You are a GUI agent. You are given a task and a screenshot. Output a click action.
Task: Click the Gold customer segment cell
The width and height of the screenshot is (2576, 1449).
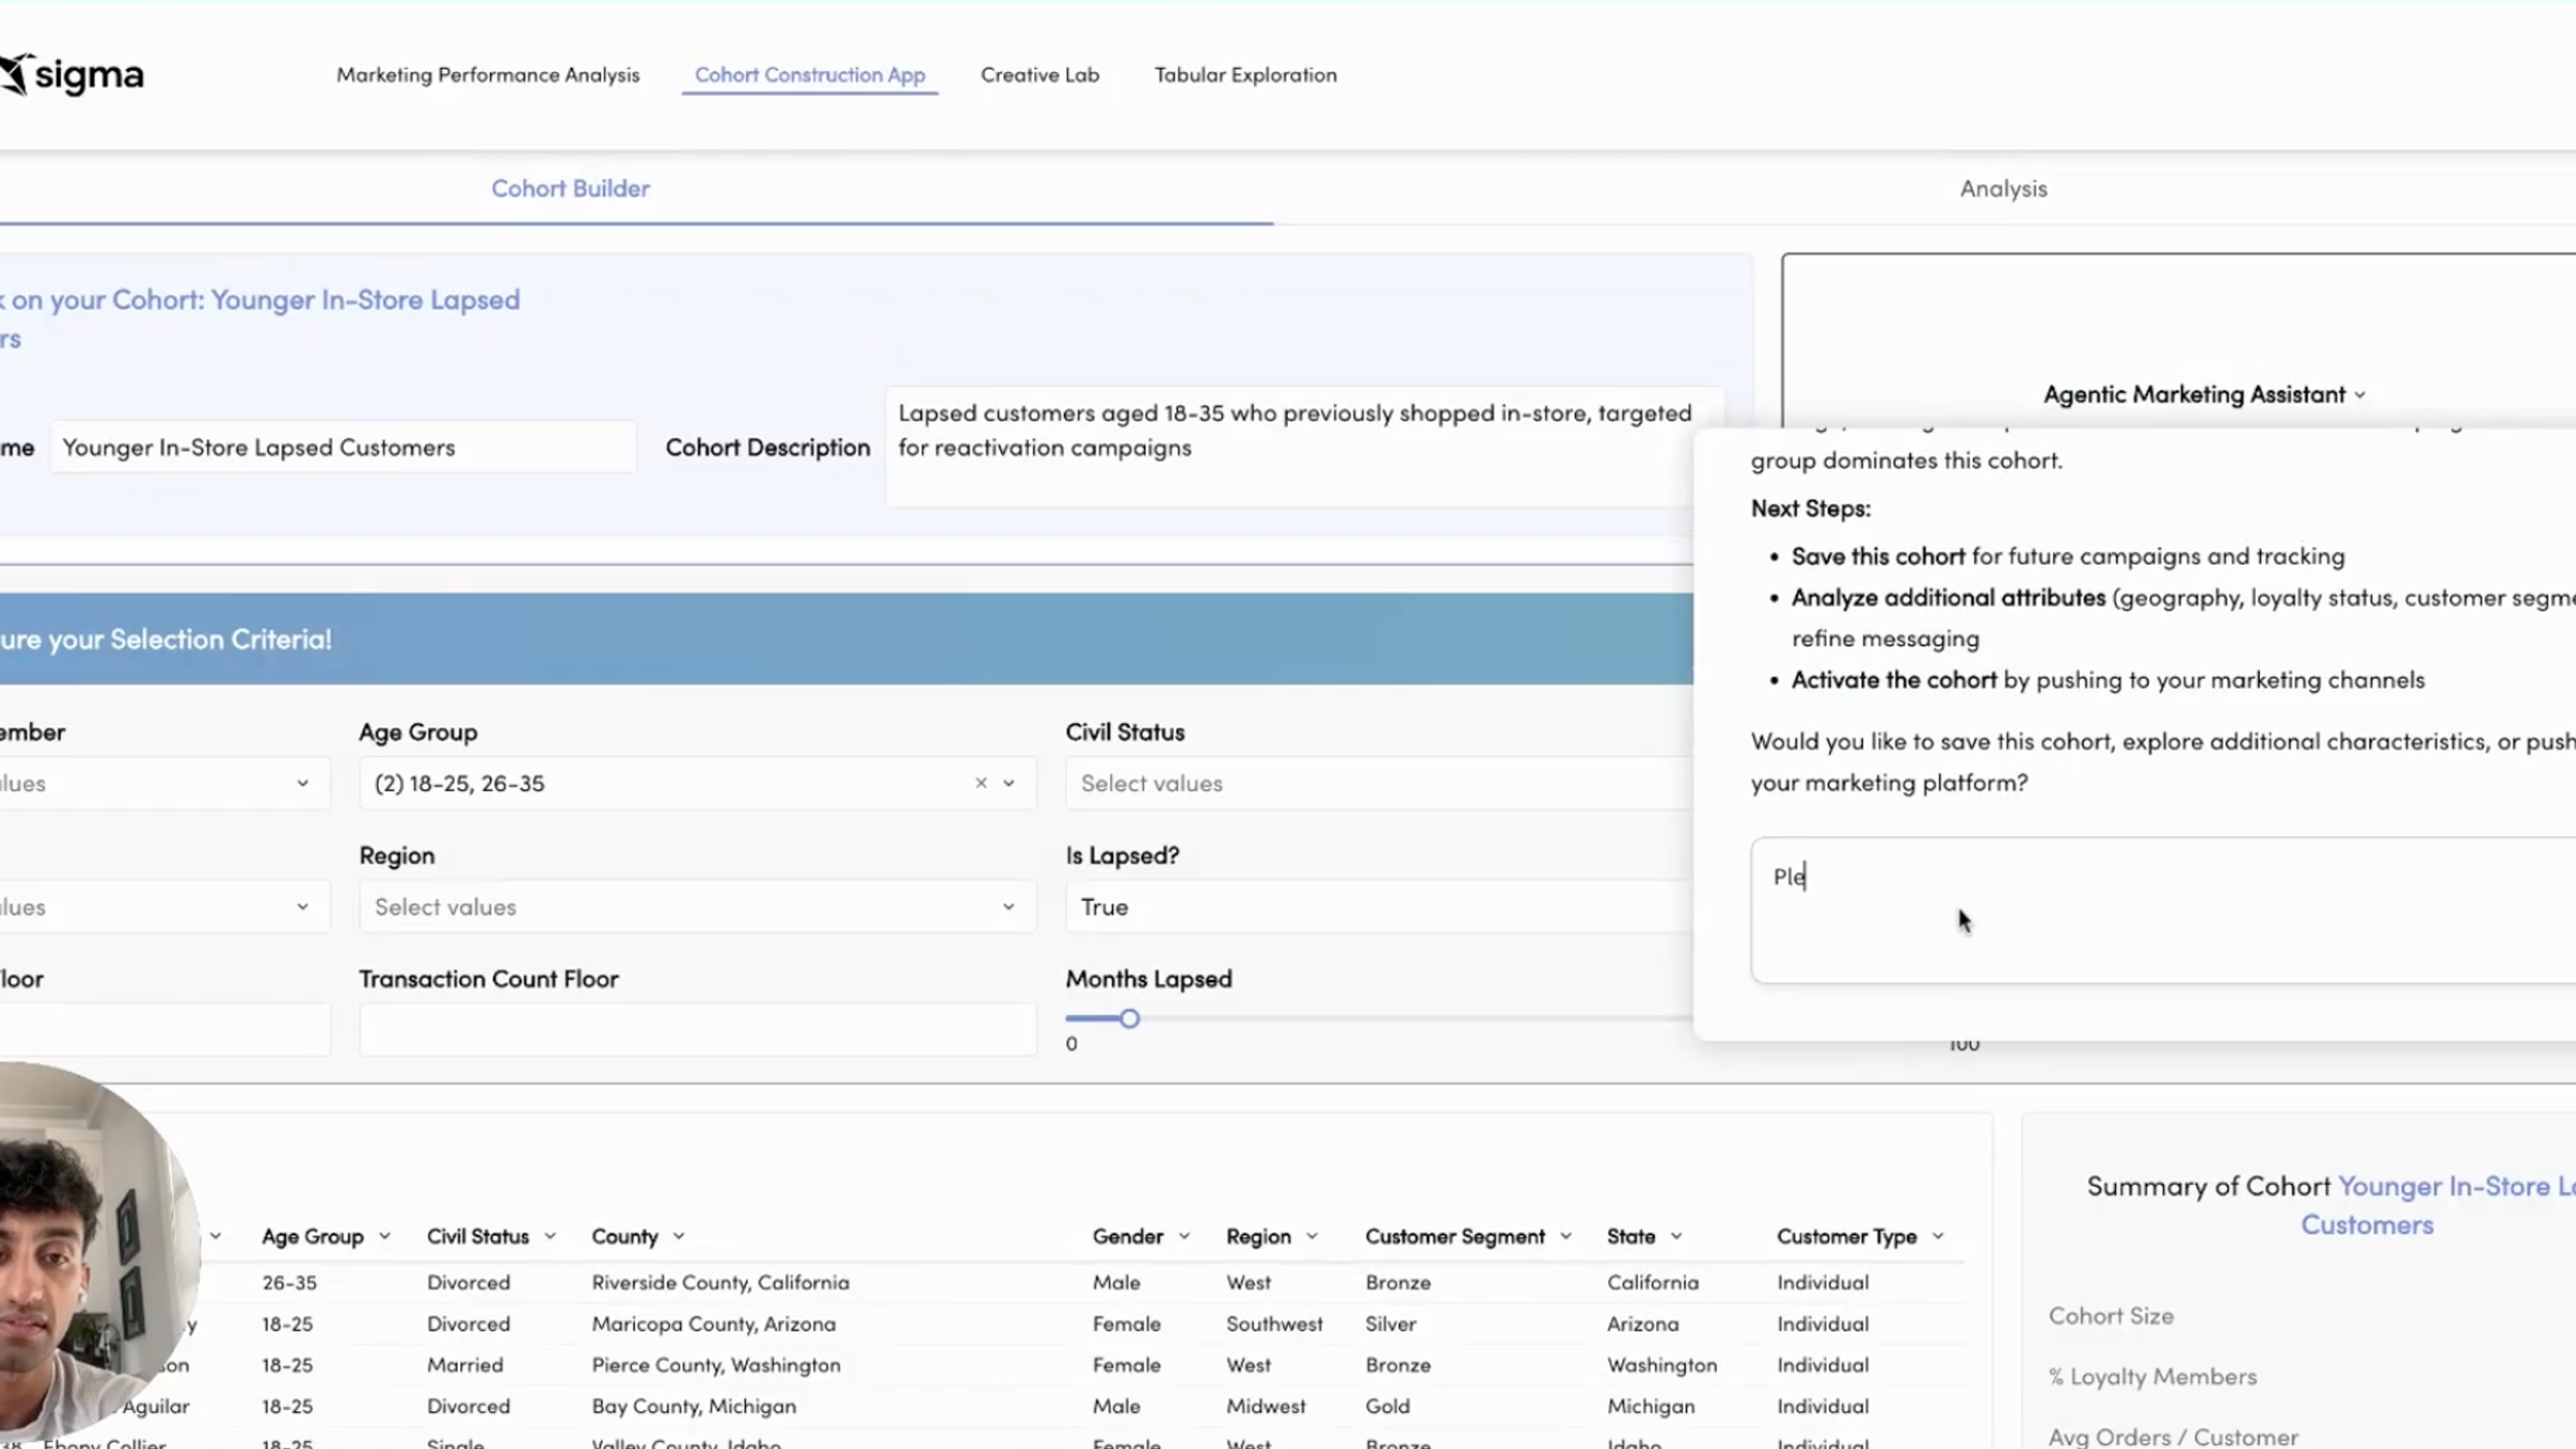(1387, 1406)
